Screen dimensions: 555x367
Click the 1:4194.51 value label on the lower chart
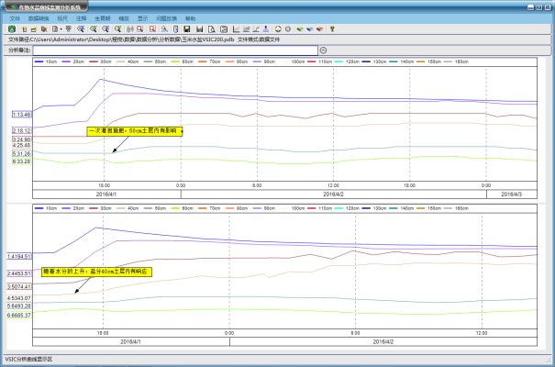click(x=19, y=256)
